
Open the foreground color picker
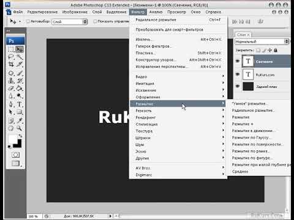tap(13, 139)
